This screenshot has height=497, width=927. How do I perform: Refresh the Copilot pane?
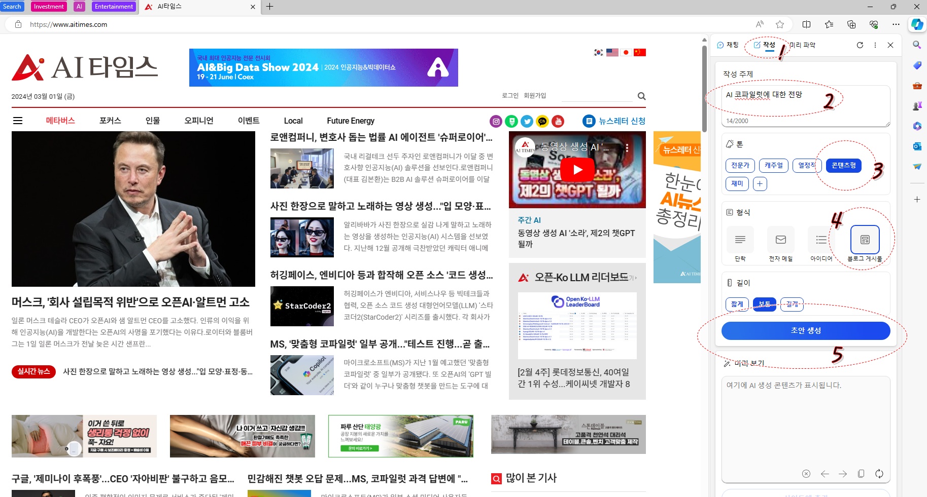pos(860,45)
